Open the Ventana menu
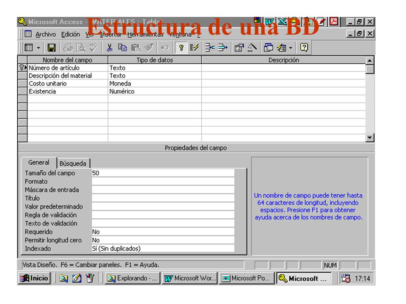 180,34
